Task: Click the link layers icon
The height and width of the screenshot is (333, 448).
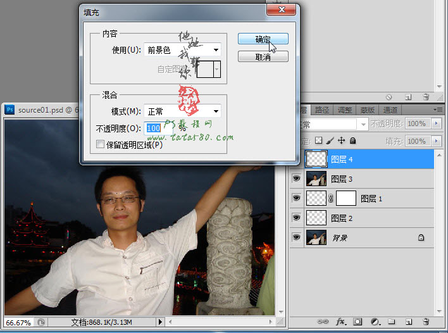Action: pyautogui.click(x=323, y=322)
